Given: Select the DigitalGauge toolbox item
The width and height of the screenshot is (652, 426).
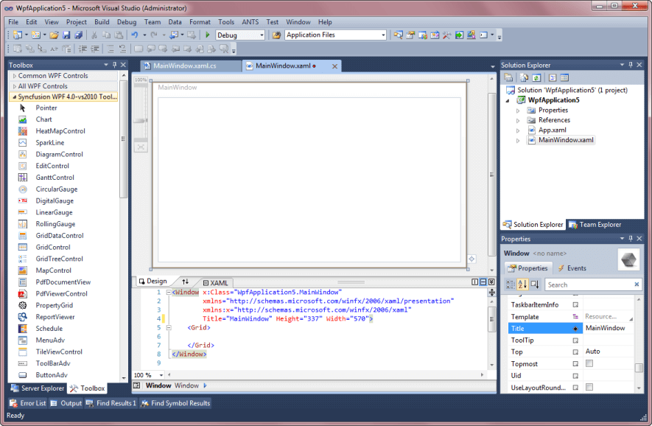Looking at the screenshot, I should click(x=55, y=201).
